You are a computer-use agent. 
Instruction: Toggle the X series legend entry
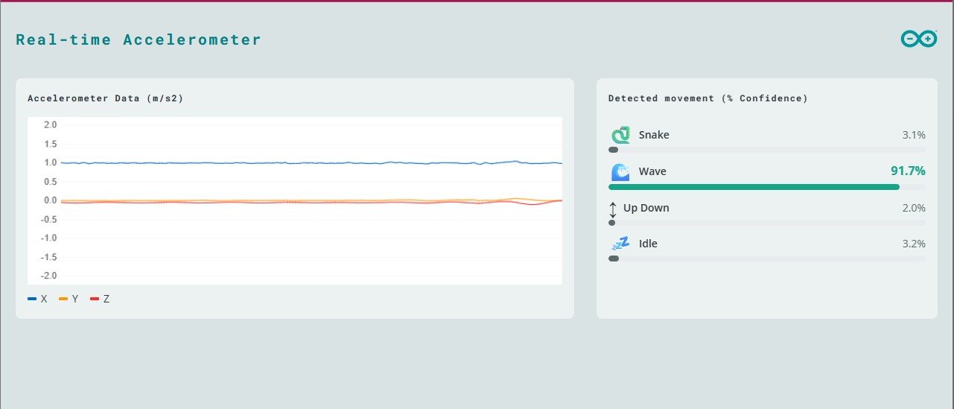(37, 299)
